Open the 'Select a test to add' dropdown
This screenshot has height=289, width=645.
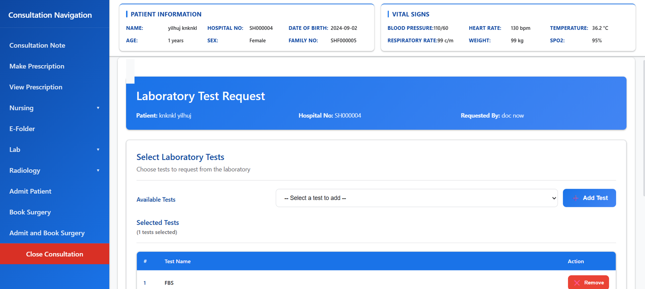[416, 198]
